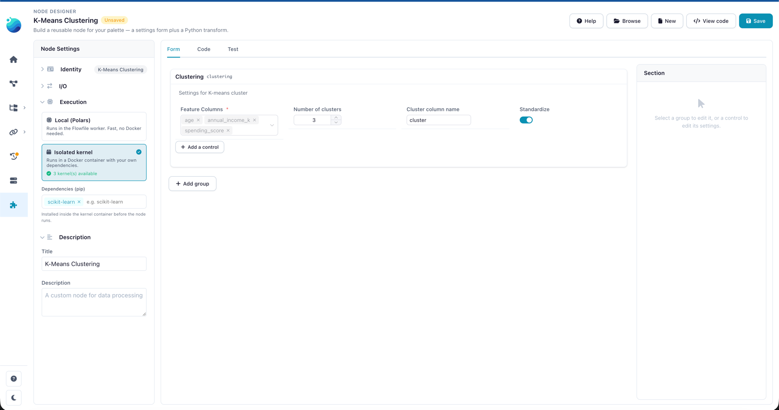
Task: Open the server storage sidebar icon
Action: click(x=13, y=181)
